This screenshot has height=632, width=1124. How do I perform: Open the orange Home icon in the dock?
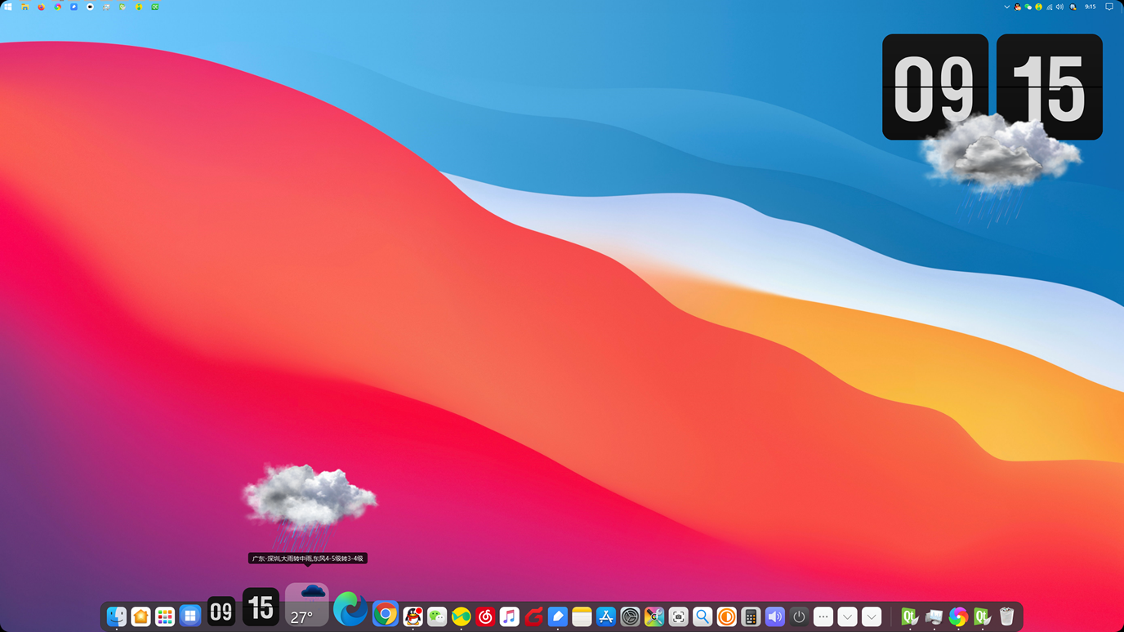[x=140, y=616]
